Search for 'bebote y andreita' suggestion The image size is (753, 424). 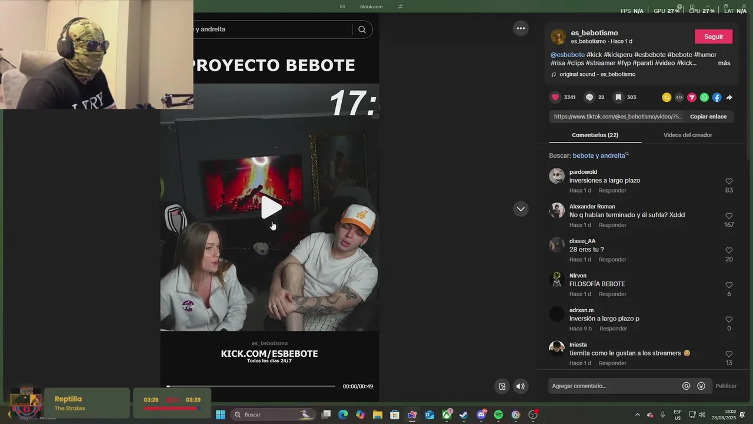click(599, 155)
